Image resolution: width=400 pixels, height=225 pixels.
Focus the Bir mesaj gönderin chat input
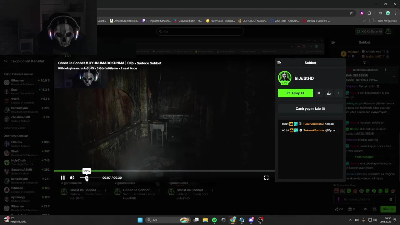[x=364, y=199]
